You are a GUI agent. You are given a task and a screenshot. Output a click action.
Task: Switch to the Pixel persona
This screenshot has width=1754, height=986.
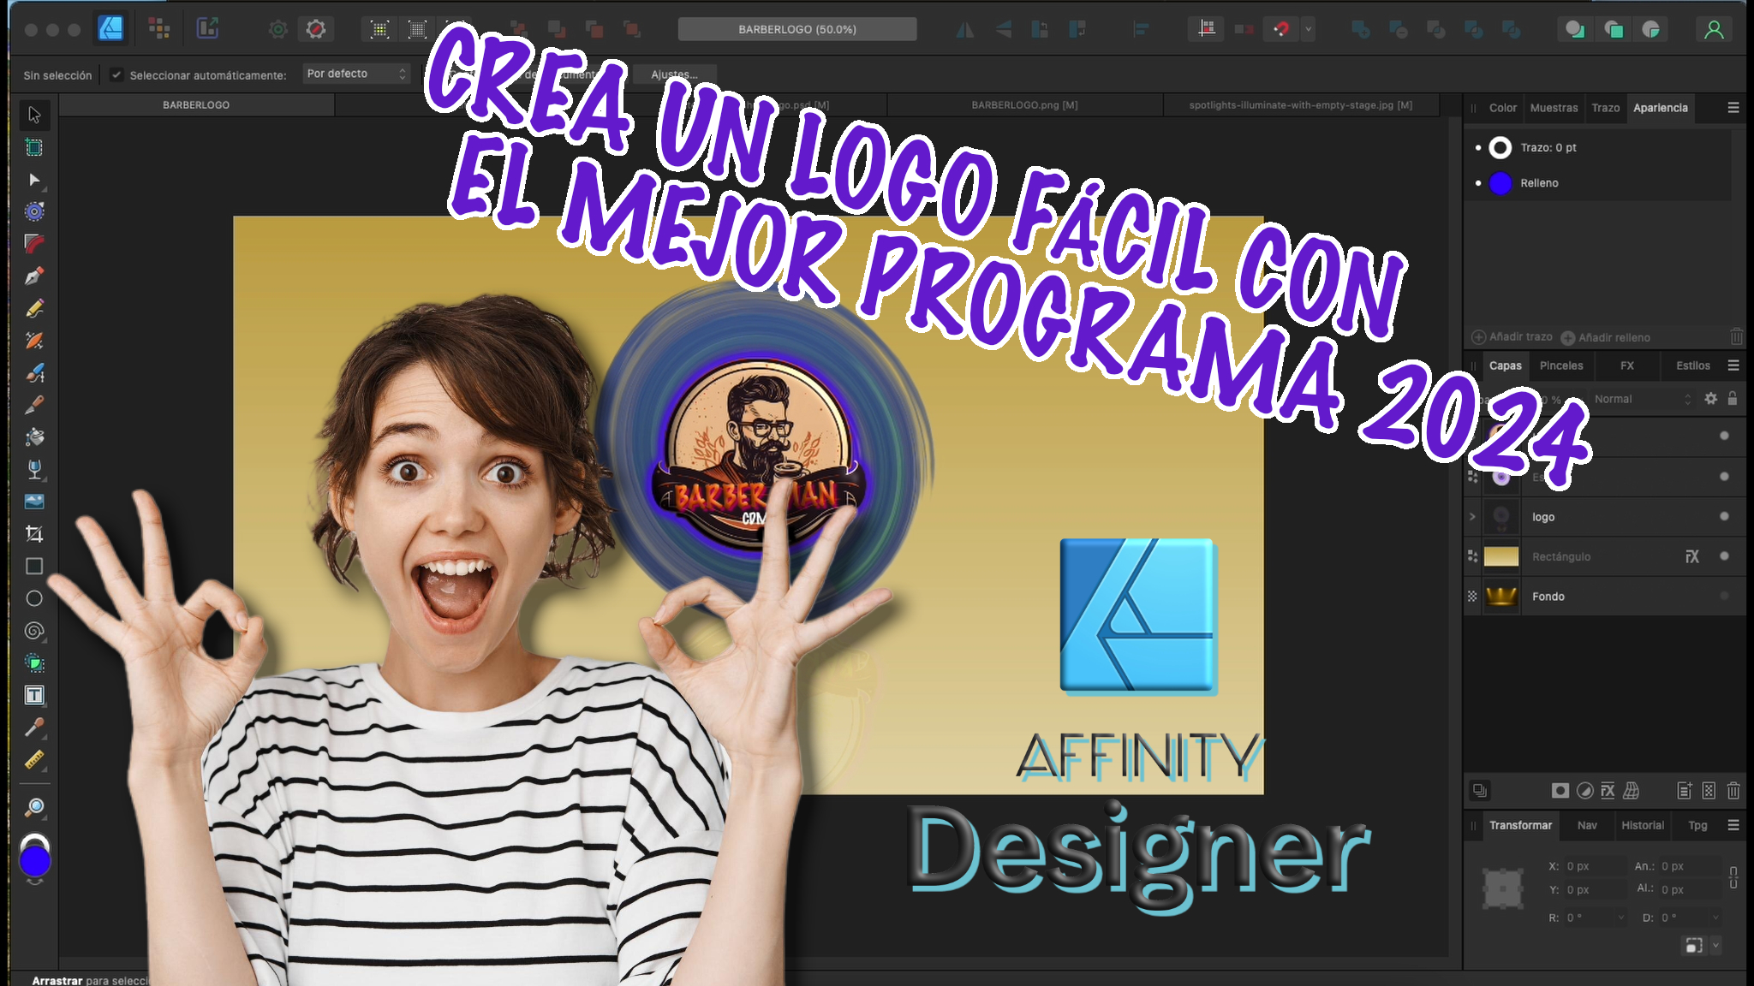pyautogui.click(x=159, y=29)
